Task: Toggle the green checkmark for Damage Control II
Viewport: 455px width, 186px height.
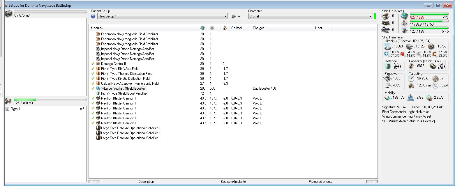Action: [x=93, y=63]
